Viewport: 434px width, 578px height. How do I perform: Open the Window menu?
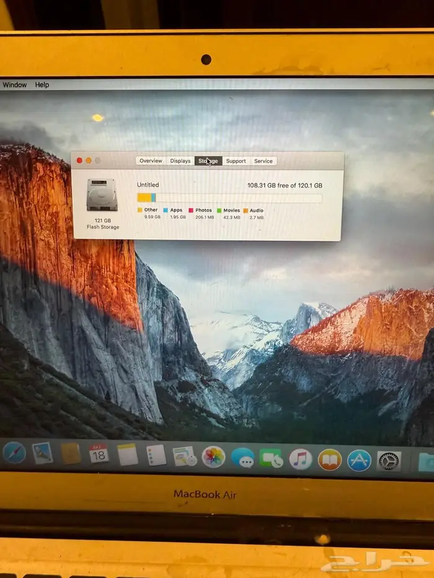[x=14, y=85]
